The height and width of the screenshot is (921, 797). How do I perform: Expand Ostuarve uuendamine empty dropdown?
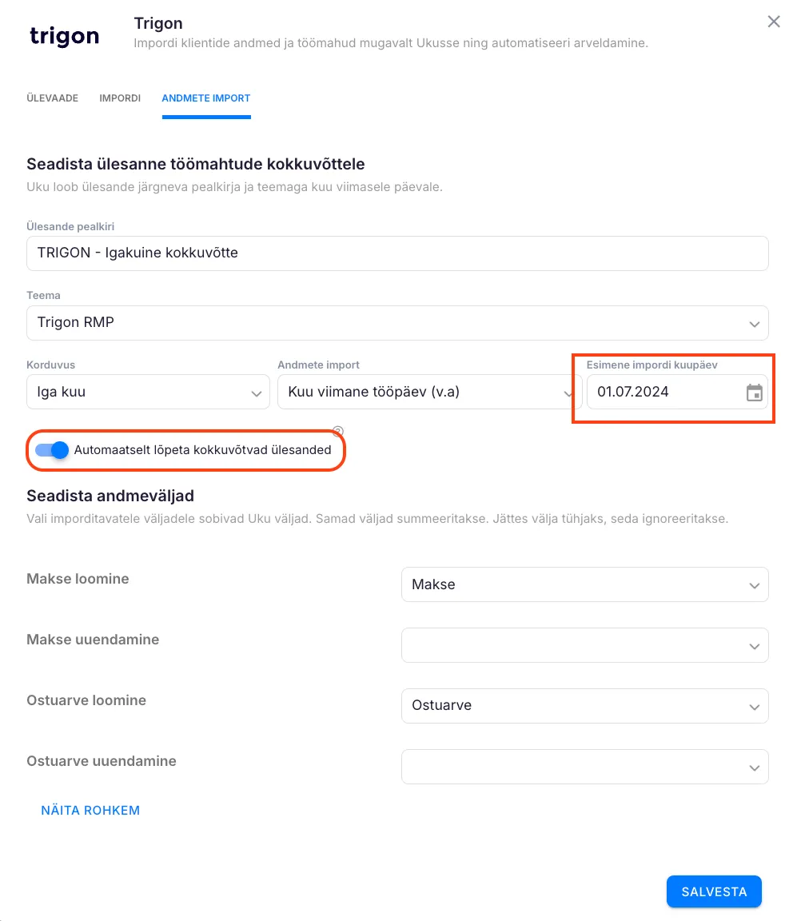click(584, 767)
